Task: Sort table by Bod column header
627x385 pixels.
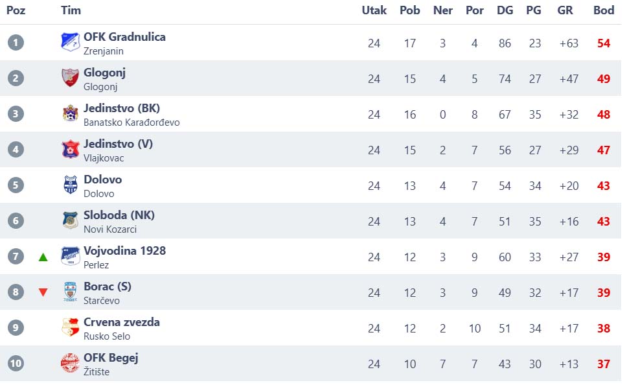Action: pos(604,10)
